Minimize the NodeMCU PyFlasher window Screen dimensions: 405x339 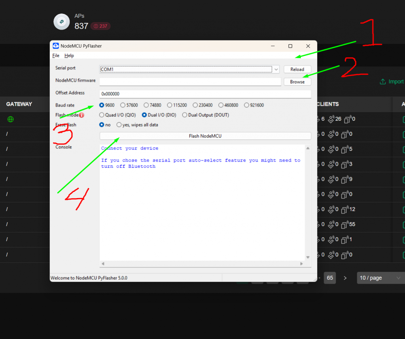pyautogui.click(x=273, y=46)
